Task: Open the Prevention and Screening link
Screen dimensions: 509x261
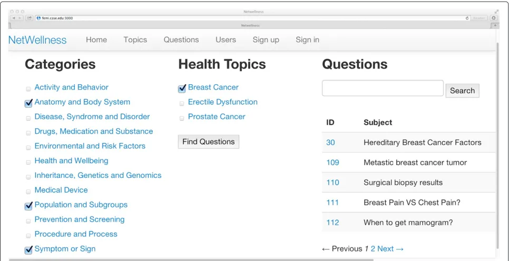Action: coord(80,219)
